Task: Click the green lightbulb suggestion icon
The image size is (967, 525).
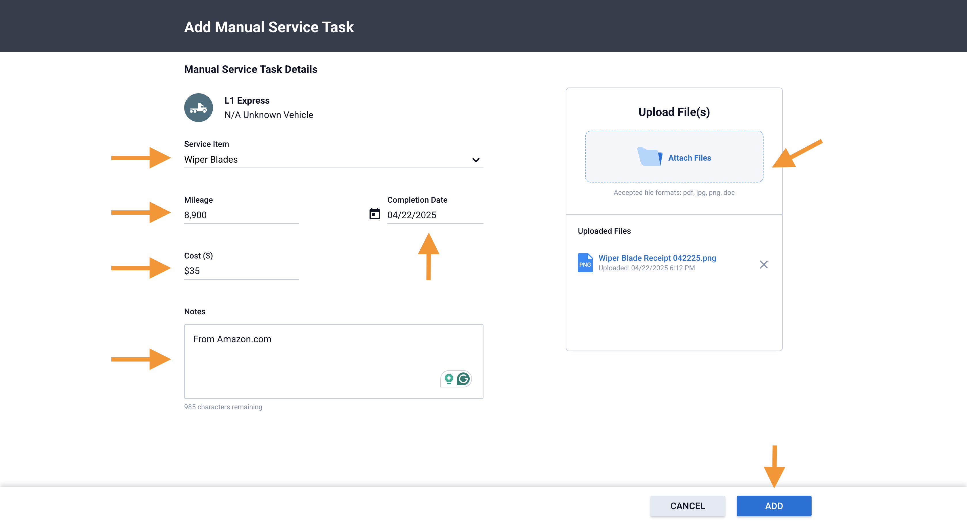Action: point(449,378)
